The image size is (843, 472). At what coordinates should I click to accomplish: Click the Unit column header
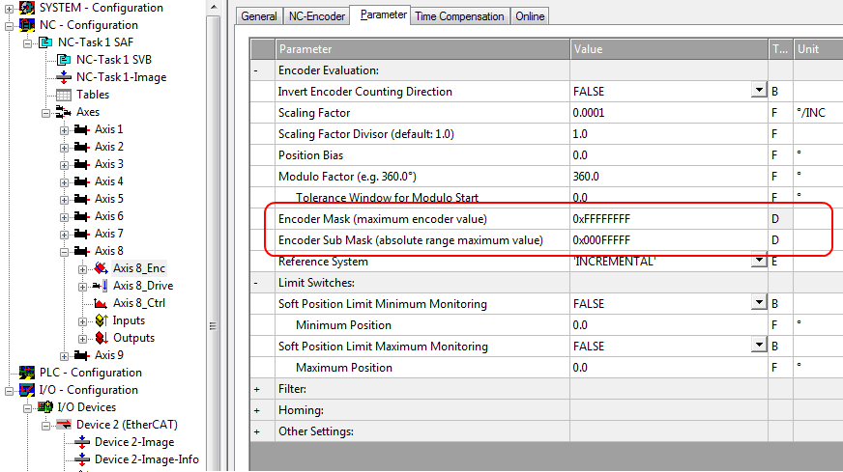tap(818, 49)
